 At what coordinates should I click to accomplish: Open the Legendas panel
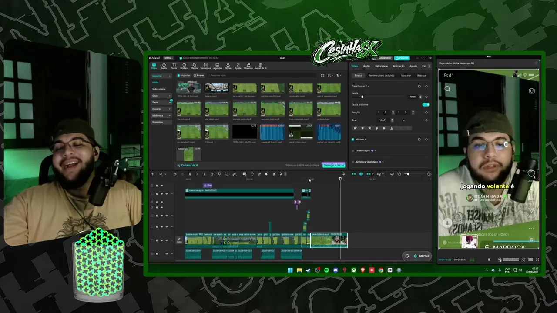tap(217, 66)
